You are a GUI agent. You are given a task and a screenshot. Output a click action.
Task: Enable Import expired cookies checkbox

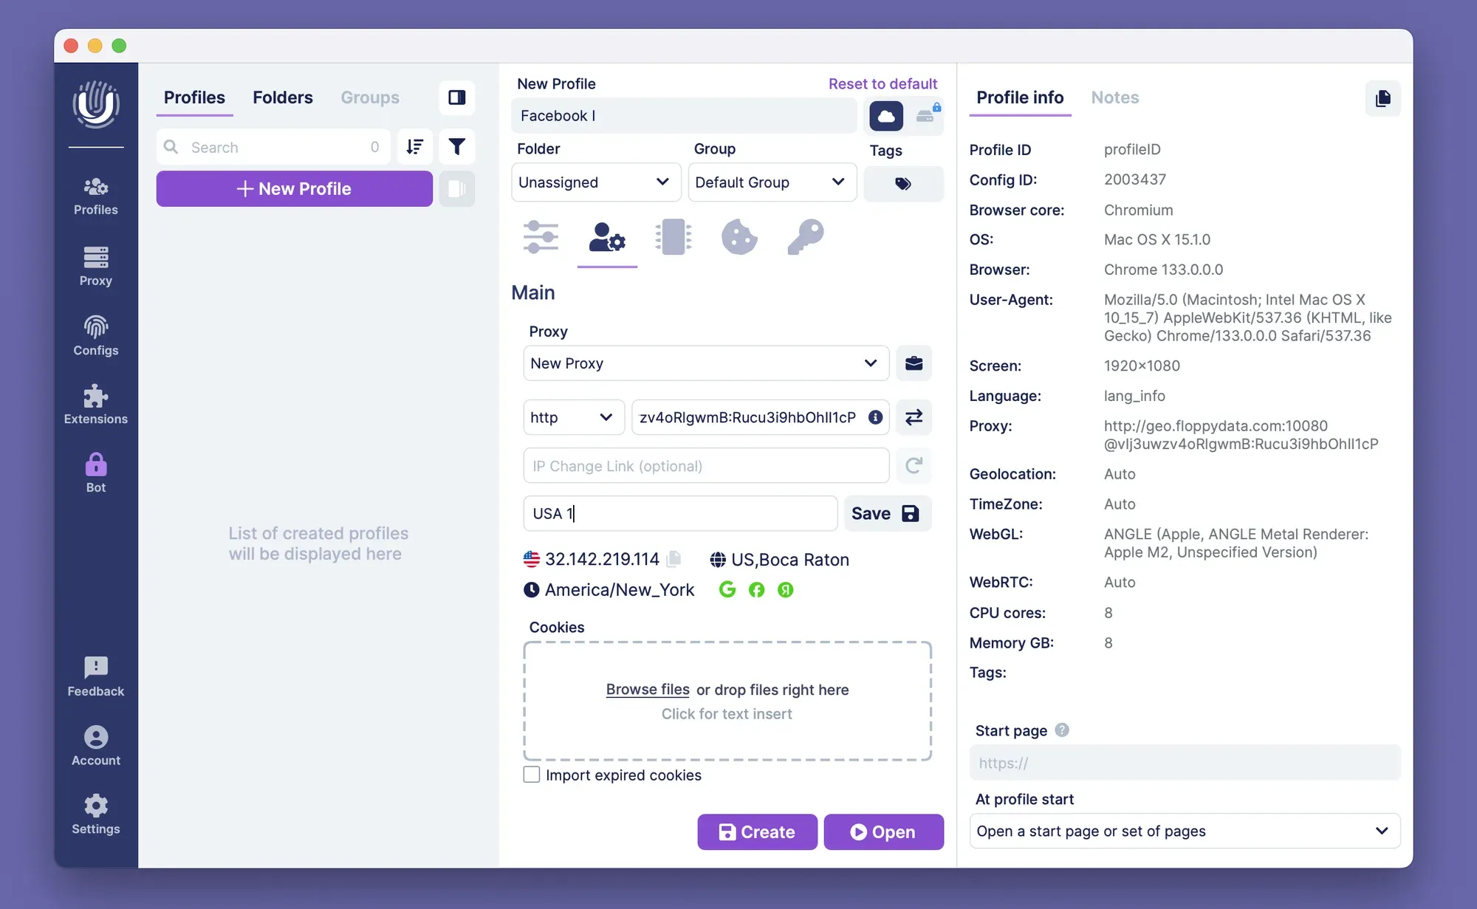click(x=532, y=775)
